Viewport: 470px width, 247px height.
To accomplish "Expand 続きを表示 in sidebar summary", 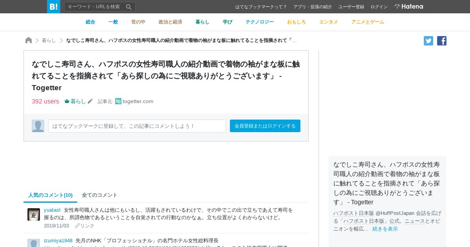I will (385, 229).
